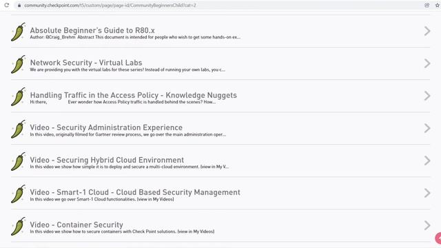Viewport: 441px width, 248px height.
Task: Click pepper icon beside Smart-1 Cloud row
Action: click(19, 194)
